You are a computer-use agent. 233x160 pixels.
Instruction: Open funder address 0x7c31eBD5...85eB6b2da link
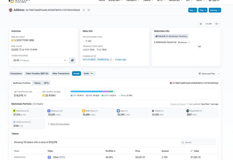[x=96, y=59]
